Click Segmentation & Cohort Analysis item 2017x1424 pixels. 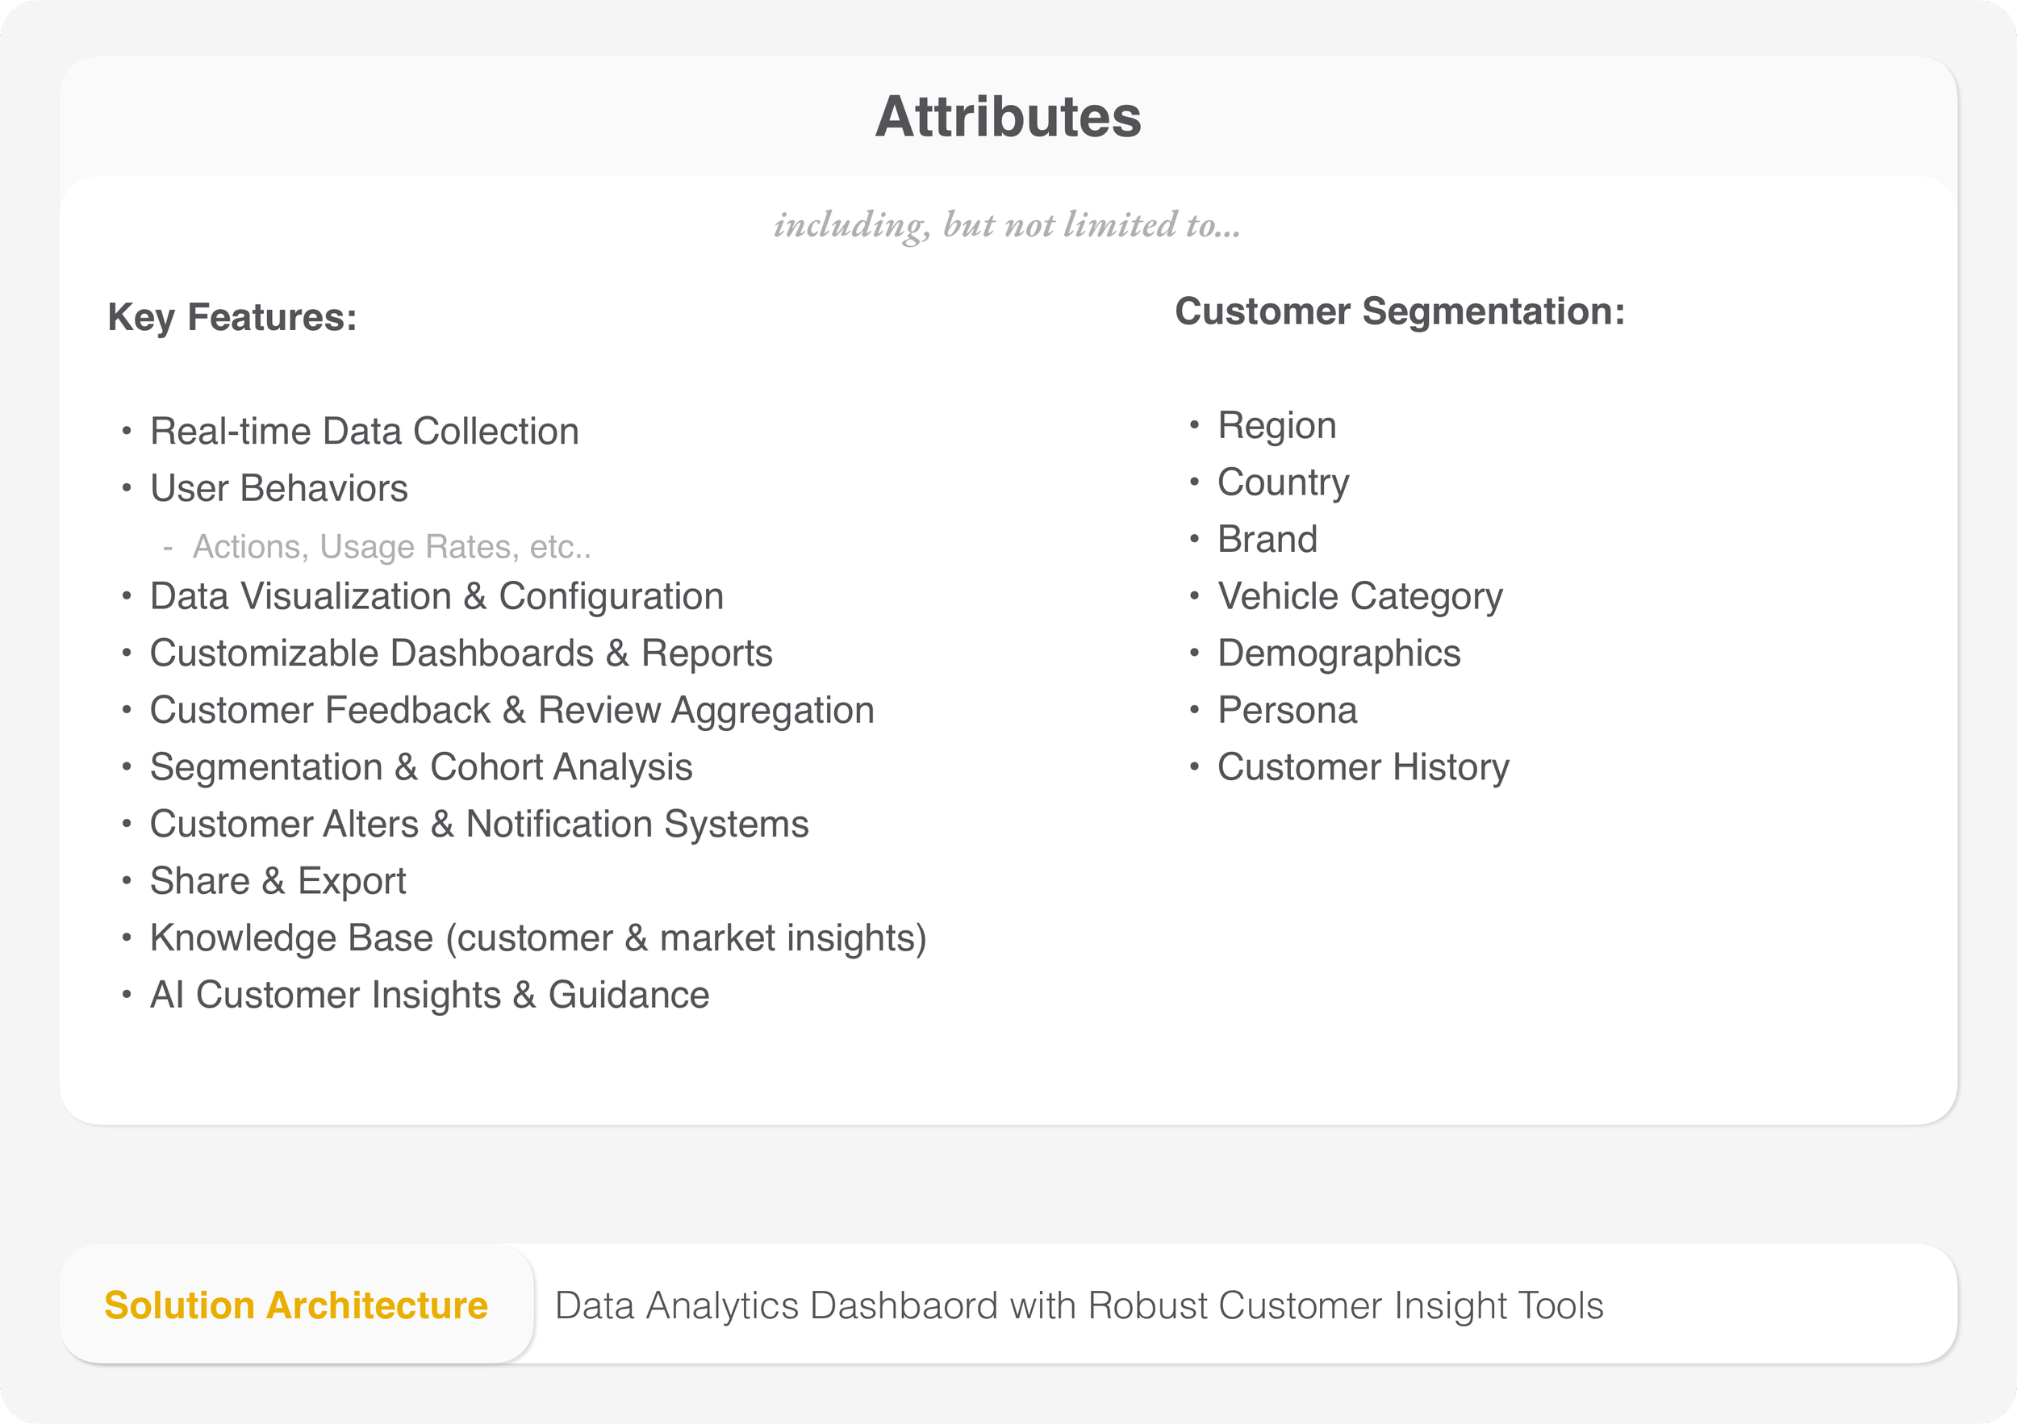(421, 768)
